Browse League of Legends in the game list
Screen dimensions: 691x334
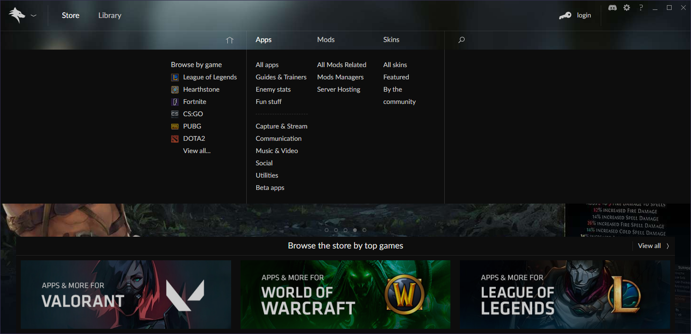pos(210,77)
